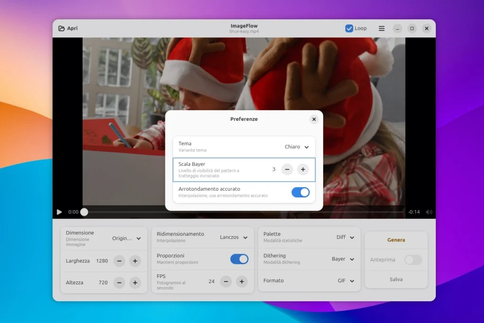Open the Tema dropdown showing Chiaro

pos(297,147)
